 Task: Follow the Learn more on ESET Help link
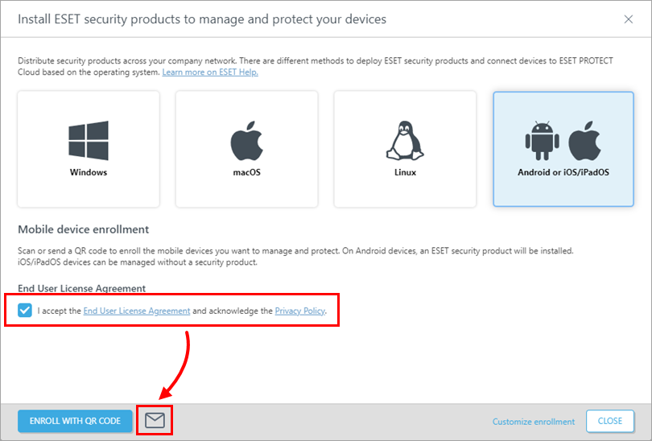tap(209, 72)
